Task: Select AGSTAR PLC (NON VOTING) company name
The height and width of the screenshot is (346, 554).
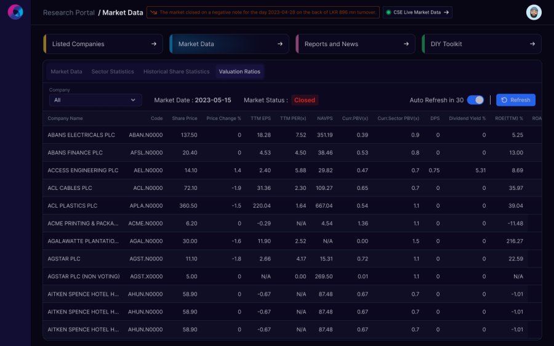Action: [x=84, y=276]
